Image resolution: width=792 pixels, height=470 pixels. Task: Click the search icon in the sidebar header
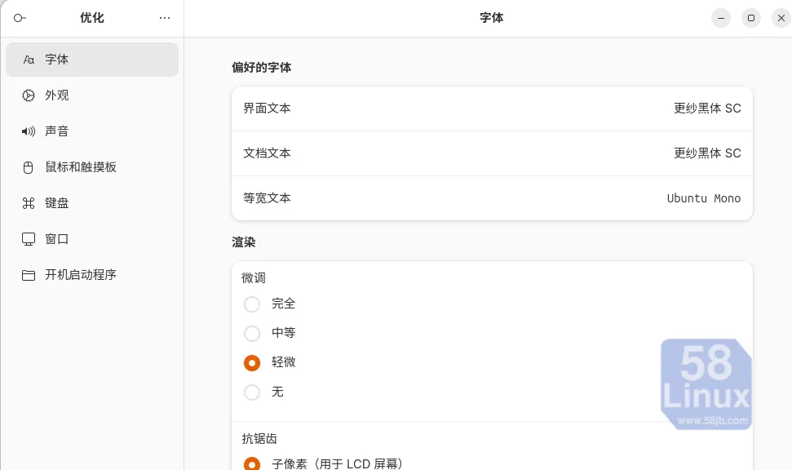pos(20,18)
